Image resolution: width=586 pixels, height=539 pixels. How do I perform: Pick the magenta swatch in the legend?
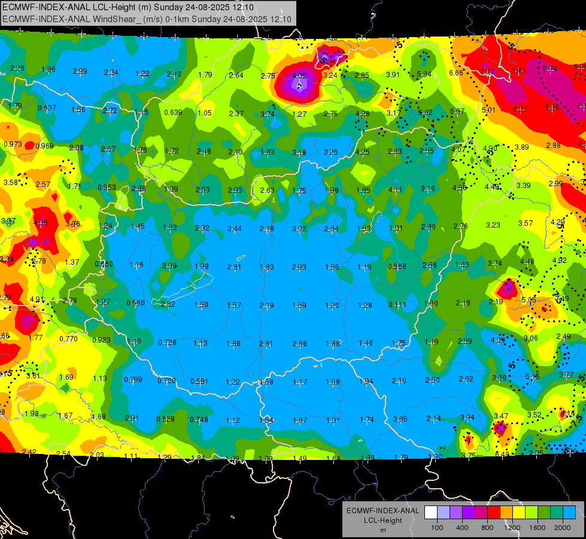pyautogui.click(x=481, y=513)
